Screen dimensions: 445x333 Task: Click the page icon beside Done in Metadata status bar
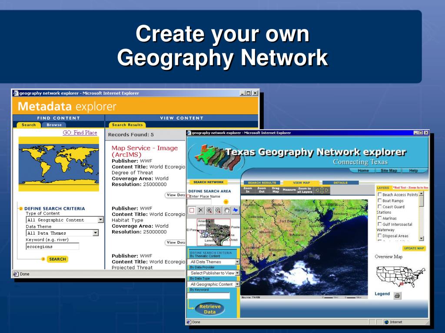(16, 274)
